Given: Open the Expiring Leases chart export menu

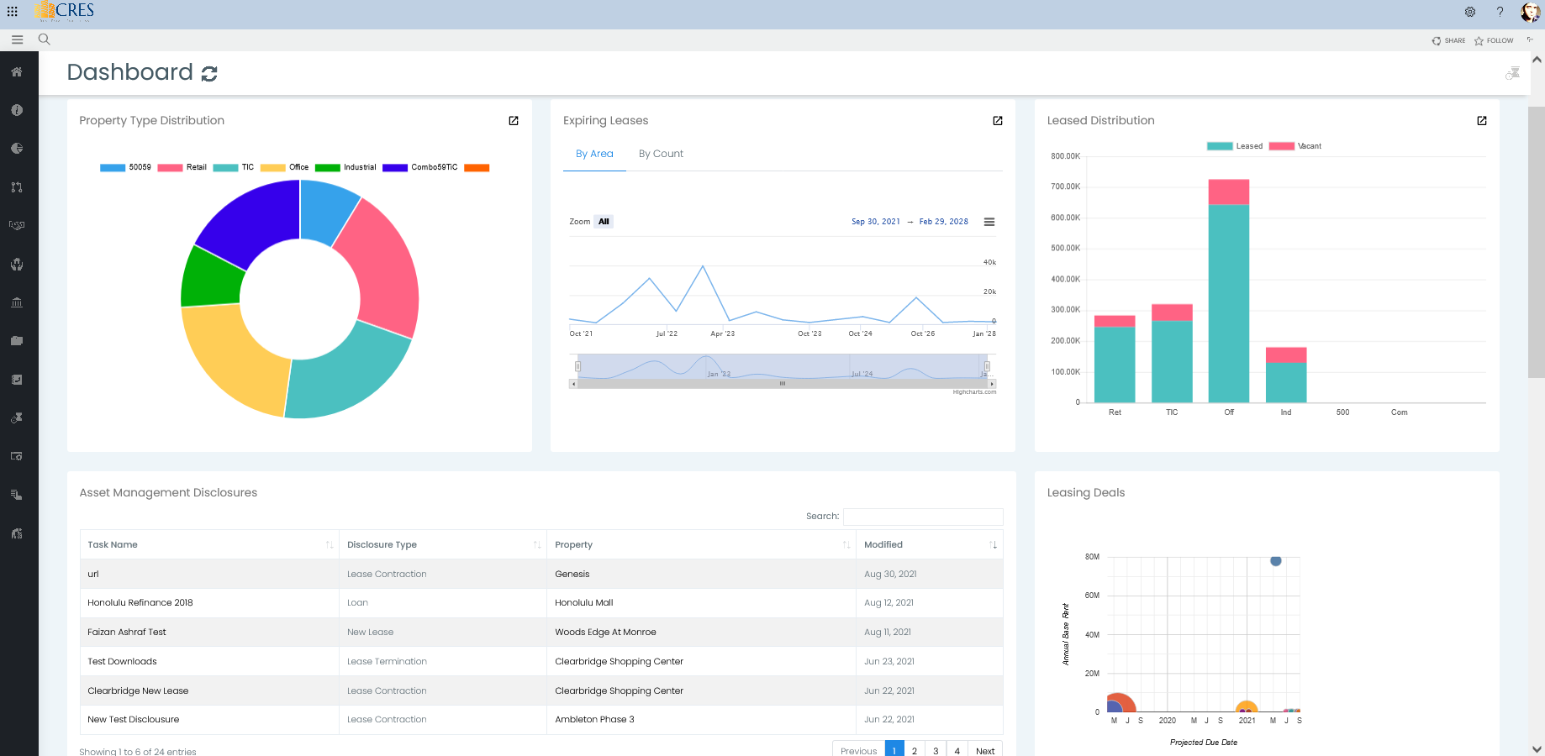Looking at the screenshot, I should point(989,222).
